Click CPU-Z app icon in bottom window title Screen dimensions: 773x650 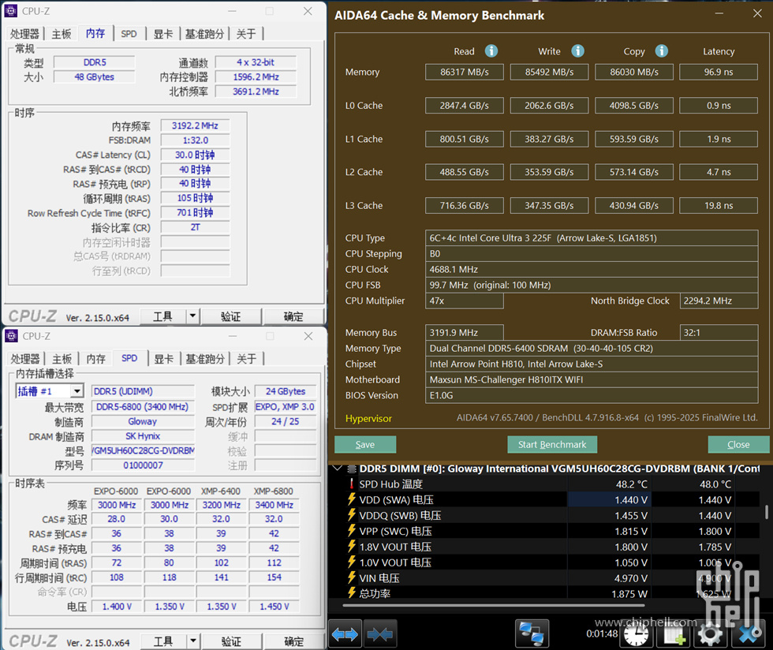point(11,335)
